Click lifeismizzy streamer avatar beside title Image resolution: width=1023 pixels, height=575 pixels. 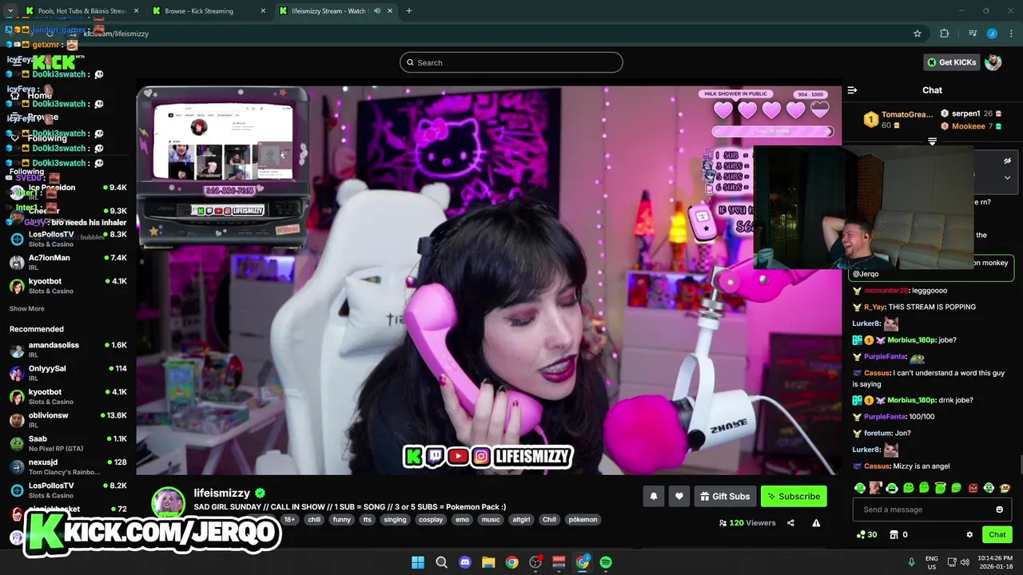[x=169, y=503]
